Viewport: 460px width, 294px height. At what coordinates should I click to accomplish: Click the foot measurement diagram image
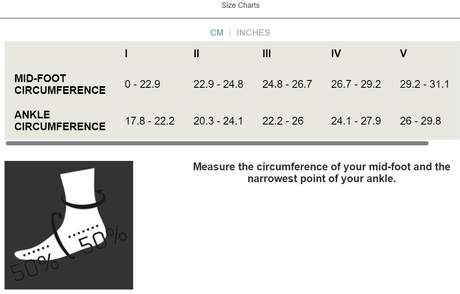click(x=69, y=225)
